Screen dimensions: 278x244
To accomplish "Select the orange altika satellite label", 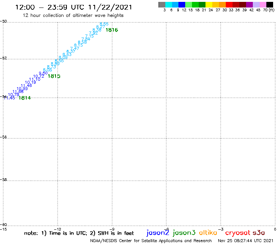I will [x=208, y=232].
